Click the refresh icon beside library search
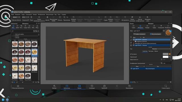The image size is (182, 102). pos(38,31)
